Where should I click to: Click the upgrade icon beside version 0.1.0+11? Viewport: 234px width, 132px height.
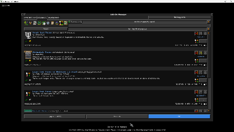click(201, 92)
